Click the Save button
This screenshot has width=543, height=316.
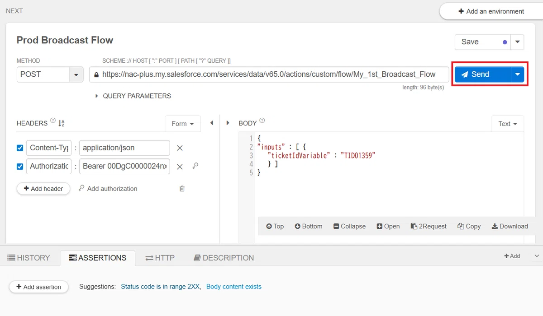click(483, 42)
